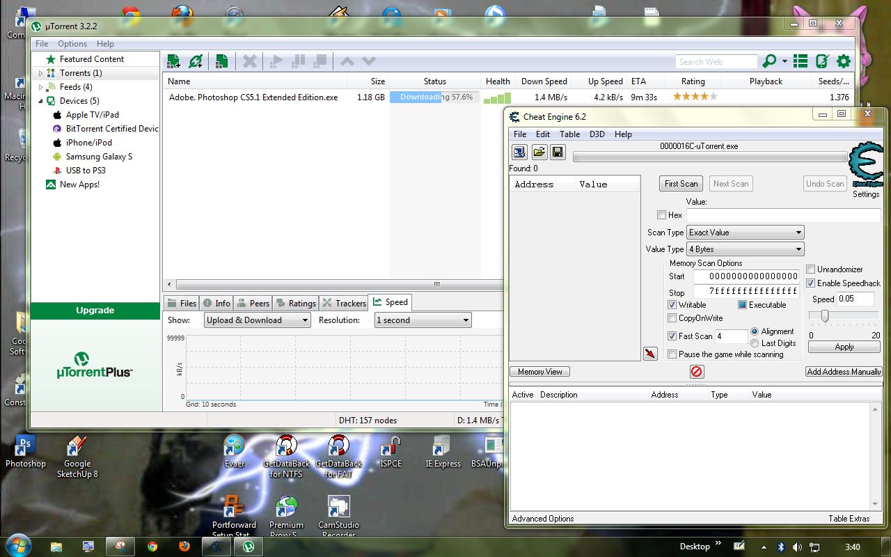Click the Windows Start orb
The width and height of the screenshot is (891, 557).
[x=17, y=545]
